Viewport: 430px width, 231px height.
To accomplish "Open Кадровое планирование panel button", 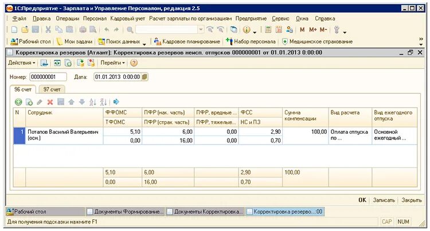I will (x=187, y=42).
